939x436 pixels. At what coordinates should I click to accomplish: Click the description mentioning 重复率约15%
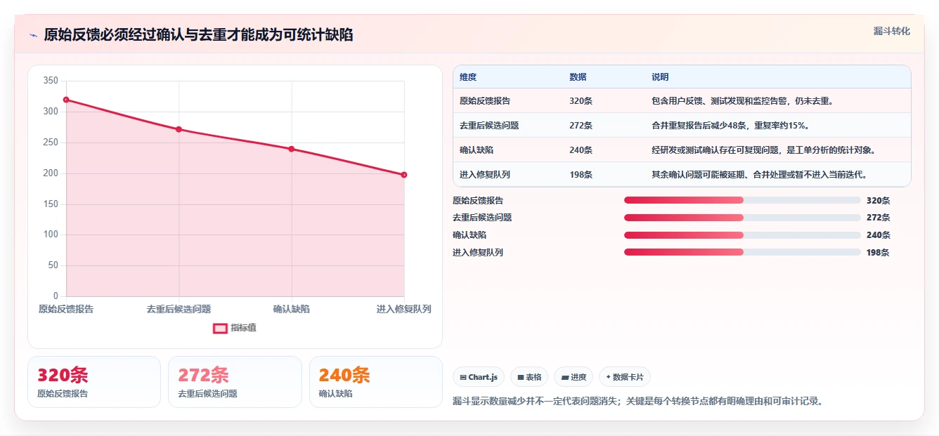pos(730,126)
